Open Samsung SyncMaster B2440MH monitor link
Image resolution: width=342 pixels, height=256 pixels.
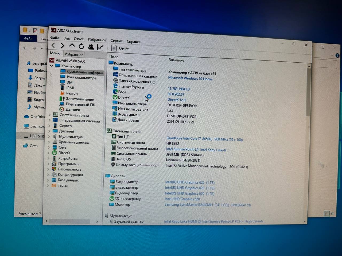pyautogui.click(x=208, y=205)
